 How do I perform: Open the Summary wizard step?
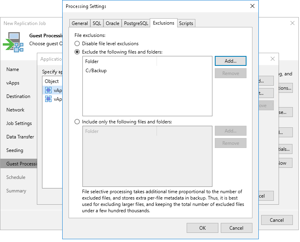click(16, 191)
